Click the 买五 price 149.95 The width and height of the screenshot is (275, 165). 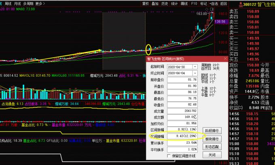pyautogui.click(x=253, y=59)
